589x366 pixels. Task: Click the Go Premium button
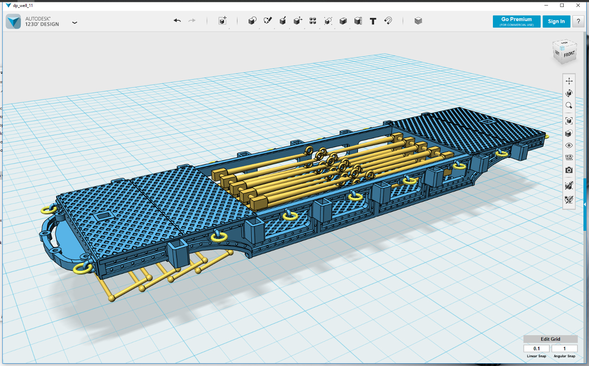[x=516, y=22]
